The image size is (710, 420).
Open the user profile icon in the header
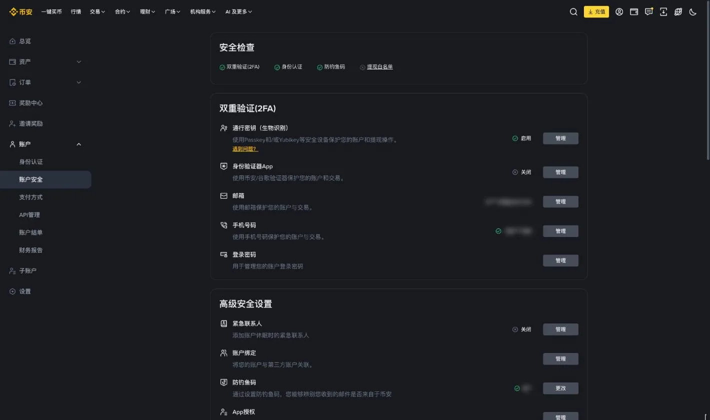tap(619, 11)
